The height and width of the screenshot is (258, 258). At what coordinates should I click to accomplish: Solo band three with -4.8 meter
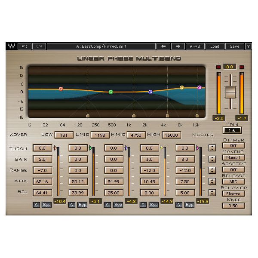107,205
